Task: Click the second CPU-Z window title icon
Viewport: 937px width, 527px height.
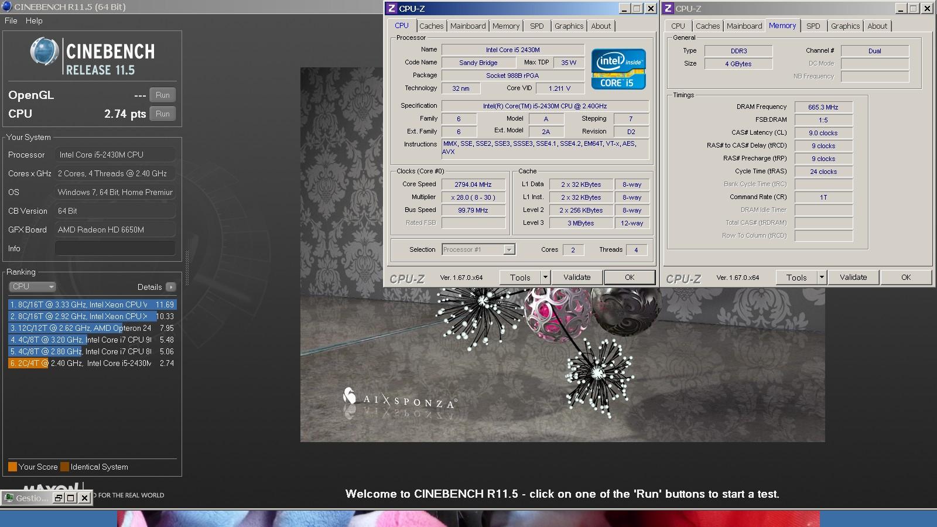Action: point(668,8)
